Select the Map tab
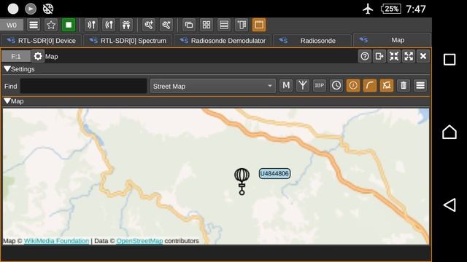 [392, 40]
